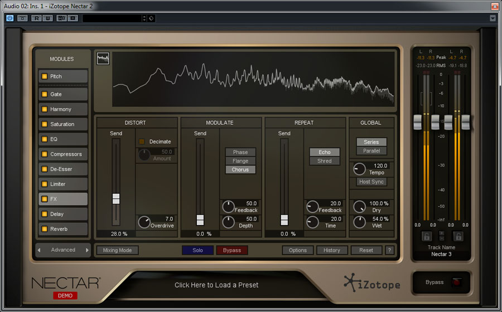The image size is (502, 312).
Task: Click the Reset button
Action: [366, 250]
